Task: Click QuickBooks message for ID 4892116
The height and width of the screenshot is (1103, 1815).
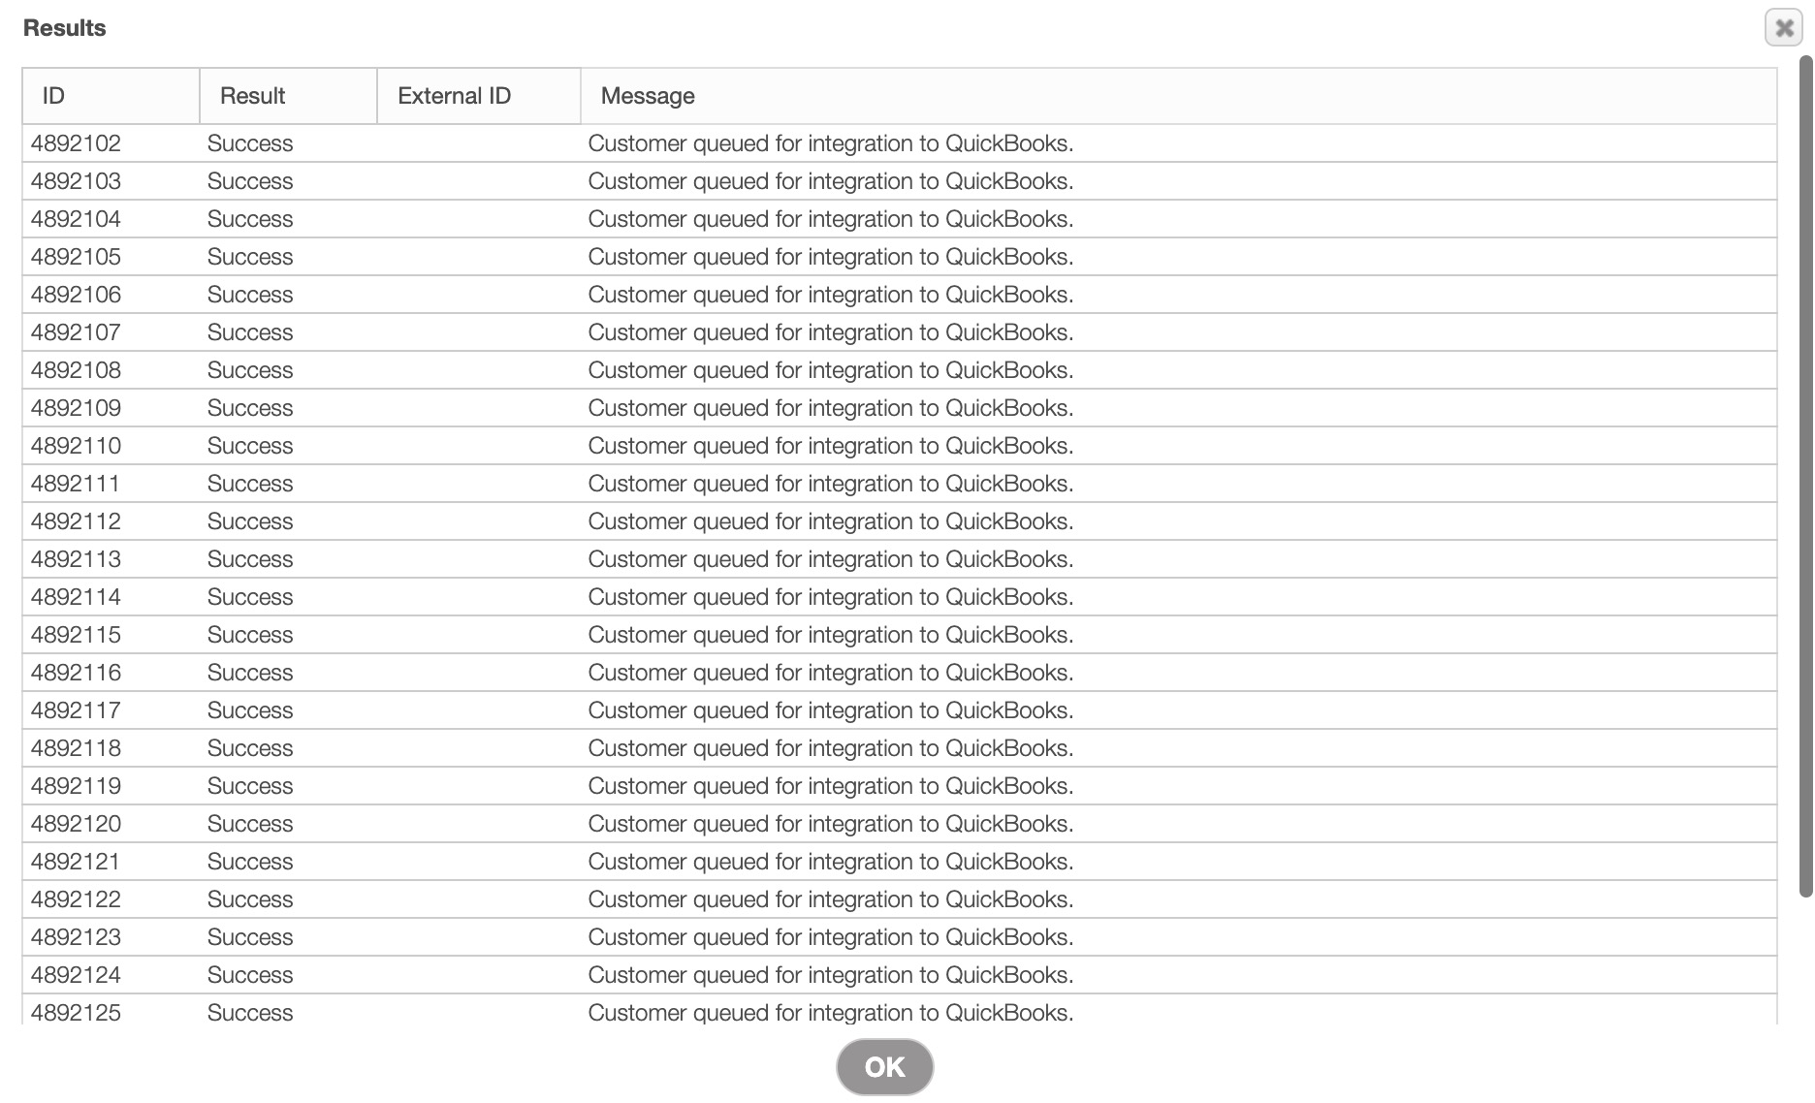Action: [x=830, y=673]
